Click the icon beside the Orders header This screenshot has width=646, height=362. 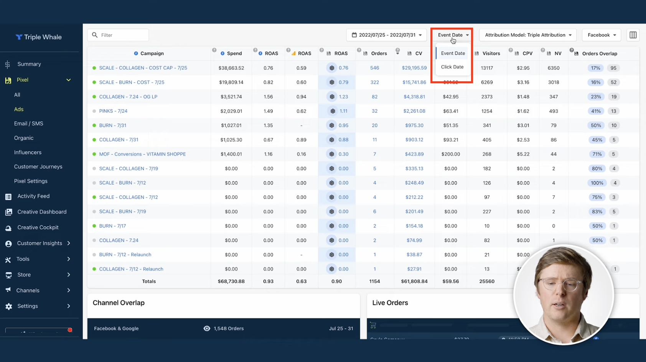365,53
